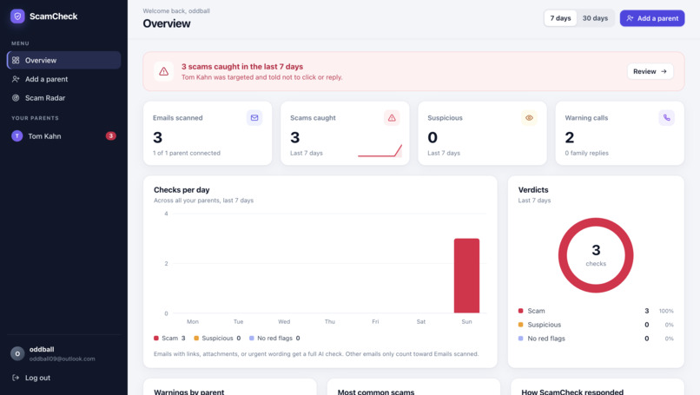The image size is (700, 395).
Task: Select parent Tom Kahn in sidebar
Action: pyautogui.click(x=64, y=136)
